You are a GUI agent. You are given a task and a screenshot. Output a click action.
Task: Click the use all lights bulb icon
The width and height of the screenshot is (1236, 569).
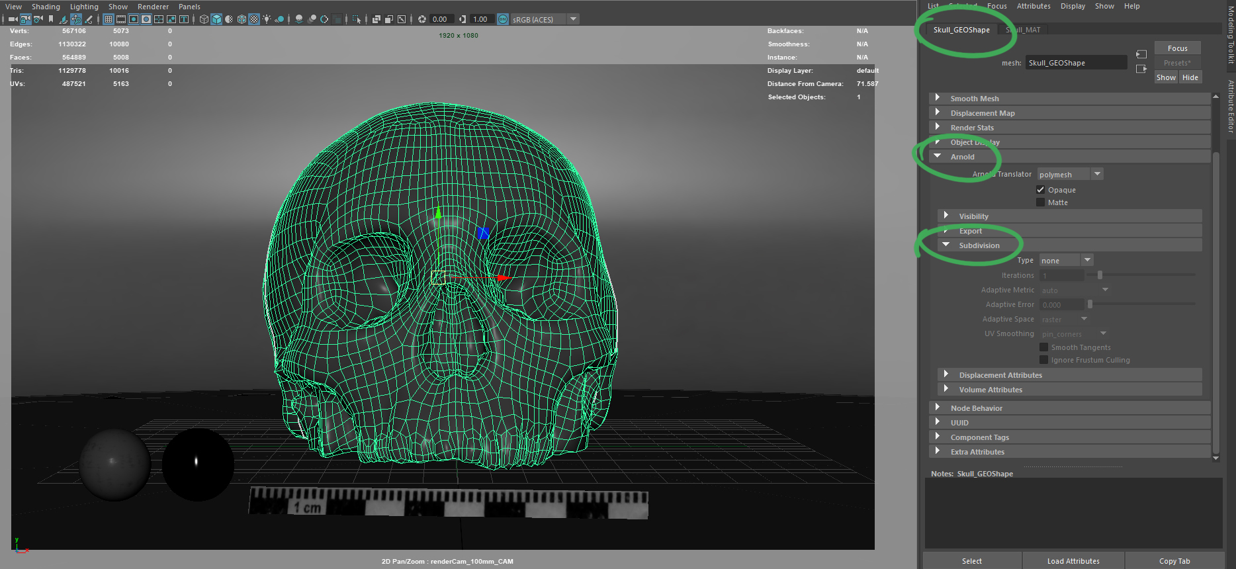coord(267,19)
